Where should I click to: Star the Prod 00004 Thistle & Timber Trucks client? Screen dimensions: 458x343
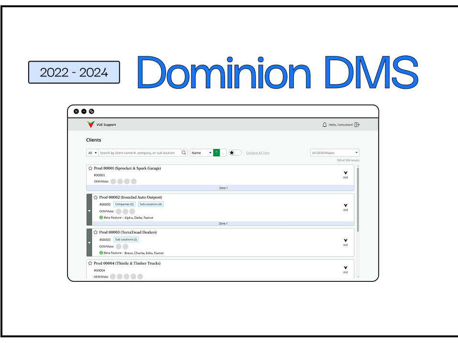(x=90, y=263)
